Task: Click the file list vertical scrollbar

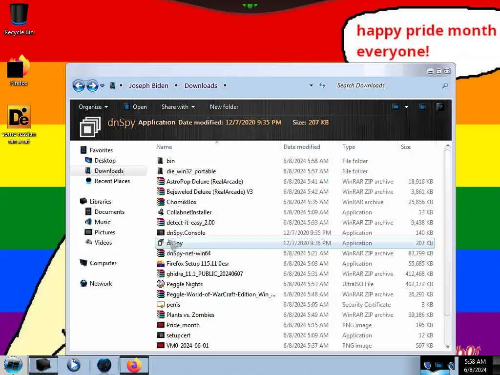Action: click(x=447, y=233)
